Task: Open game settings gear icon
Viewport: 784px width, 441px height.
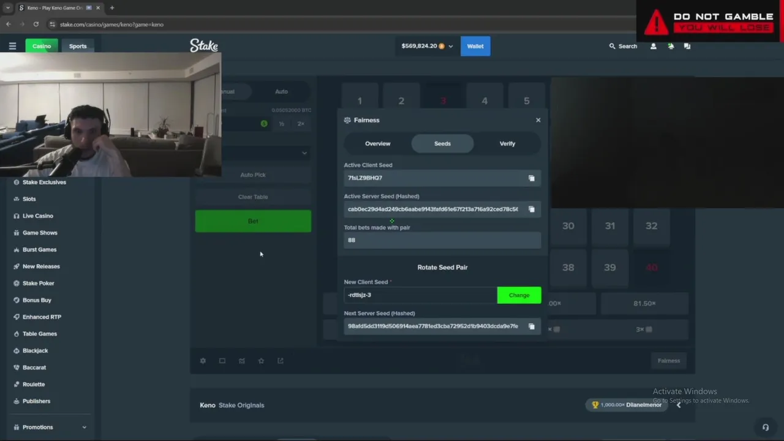Action: tap(203, 361)
